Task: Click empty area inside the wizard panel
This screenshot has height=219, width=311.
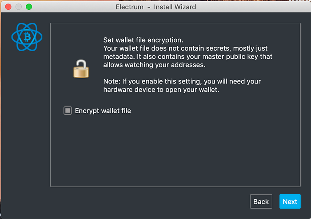Action: coord(175,151)
